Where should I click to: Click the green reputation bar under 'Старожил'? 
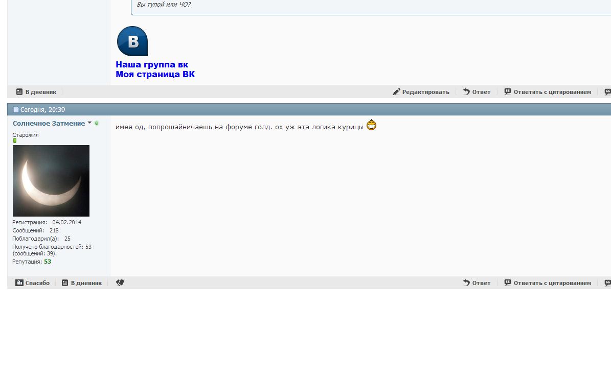point(15,140)
